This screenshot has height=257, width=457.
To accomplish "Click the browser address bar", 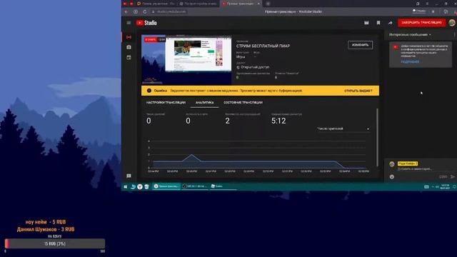I will [x=171, y=11].
